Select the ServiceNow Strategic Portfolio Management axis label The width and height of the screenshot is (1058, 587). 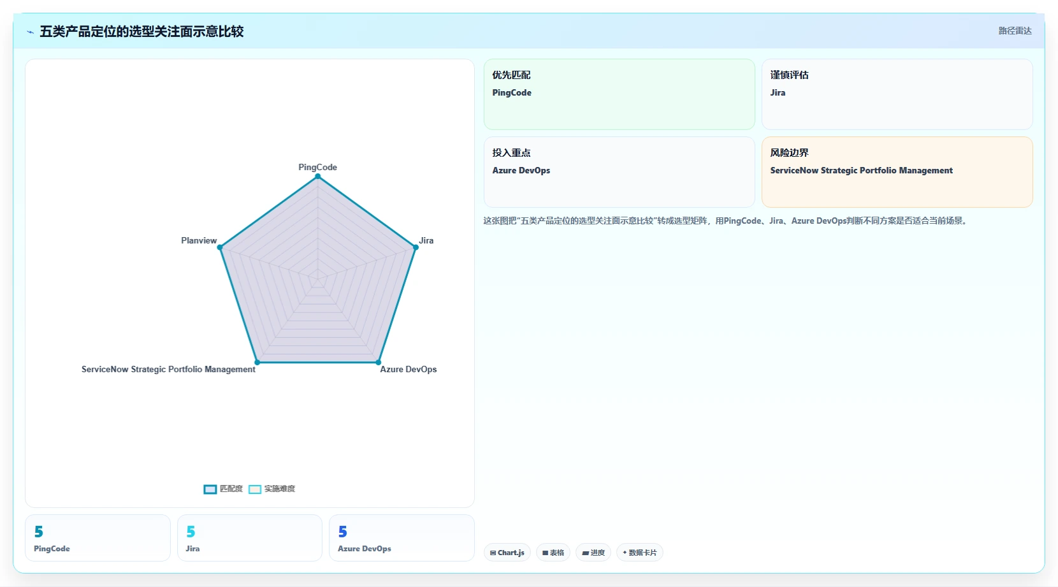click(x=168, y=369)
